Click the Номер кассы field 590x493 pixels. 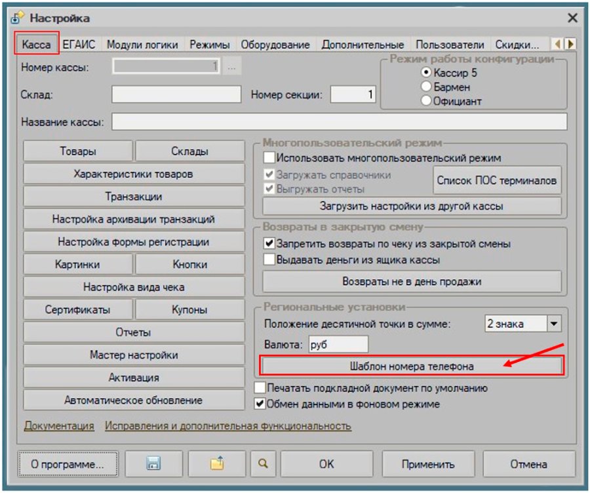(166, 67)
